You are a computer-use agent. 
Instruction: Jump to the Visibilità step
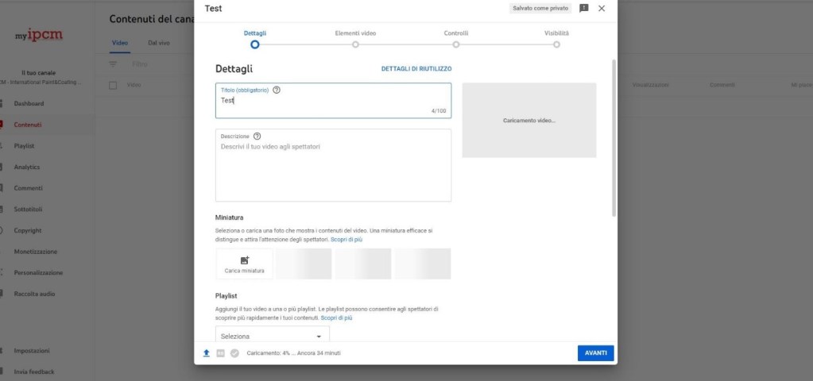(556, 44)
